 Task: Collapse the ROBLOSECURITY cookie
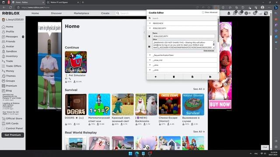[182, 28]
